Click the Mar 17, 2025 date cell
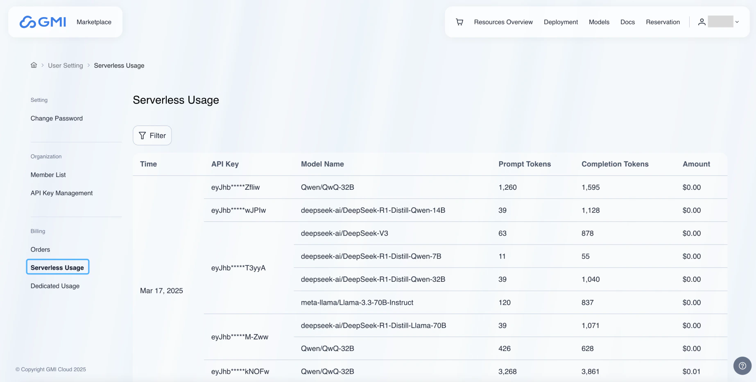The image size is (756, 382). (x=161, y=291)
